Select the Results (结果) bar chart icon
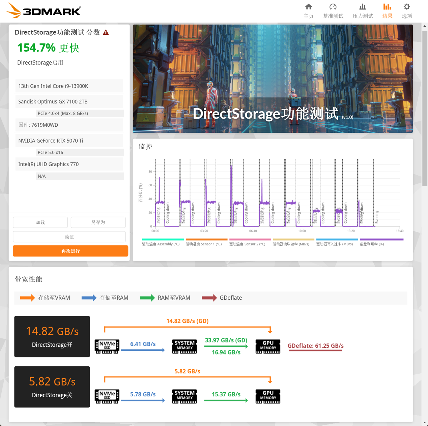The image size is (428, 426). click(x=387, y=7)
